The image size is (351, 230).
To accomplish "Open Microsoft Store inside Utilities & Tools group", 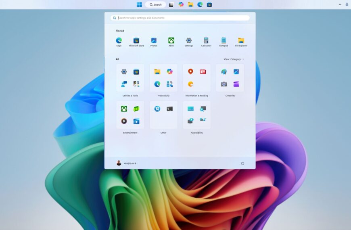I will (136, 72).
